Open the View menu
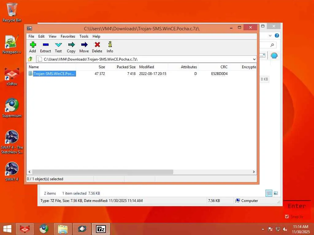 point(52,36)
